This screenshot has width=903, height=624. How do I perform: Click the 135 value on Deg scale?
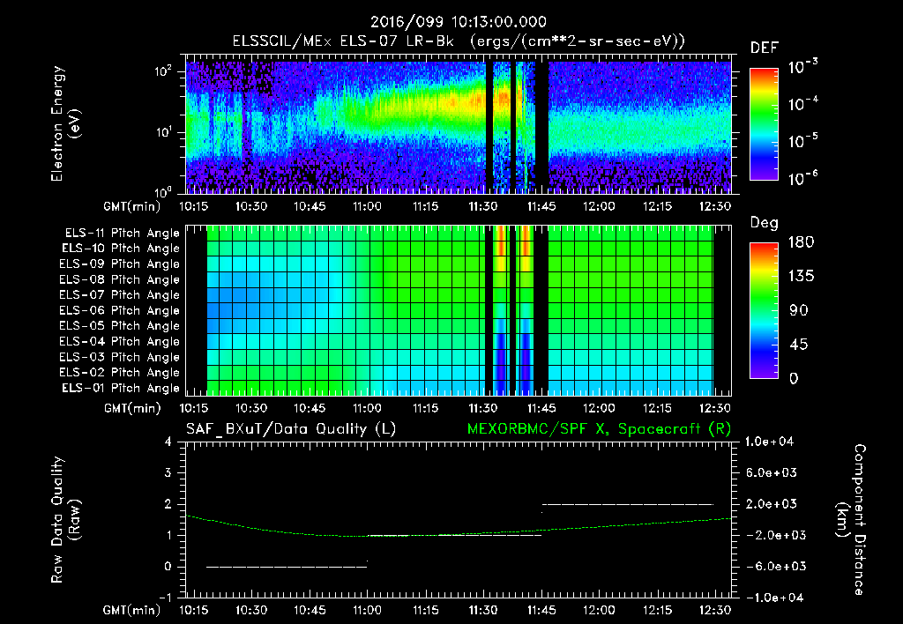coord(801,277)
